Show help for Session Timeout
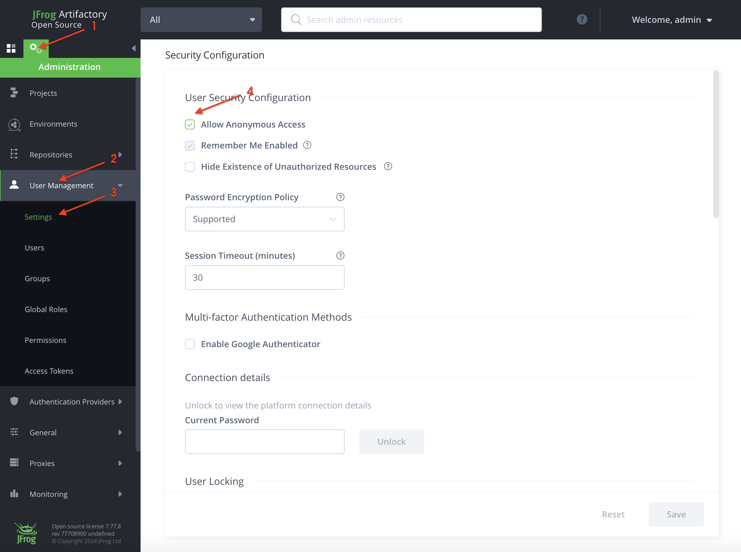Image resolution: width=741 pixels, height=552 pixels. point(340,256)
